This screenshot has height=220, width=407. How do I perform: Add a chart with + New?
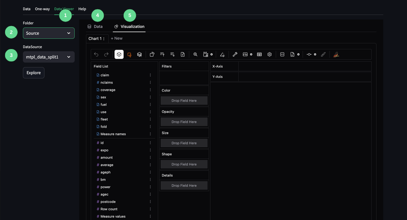[117, 38]
